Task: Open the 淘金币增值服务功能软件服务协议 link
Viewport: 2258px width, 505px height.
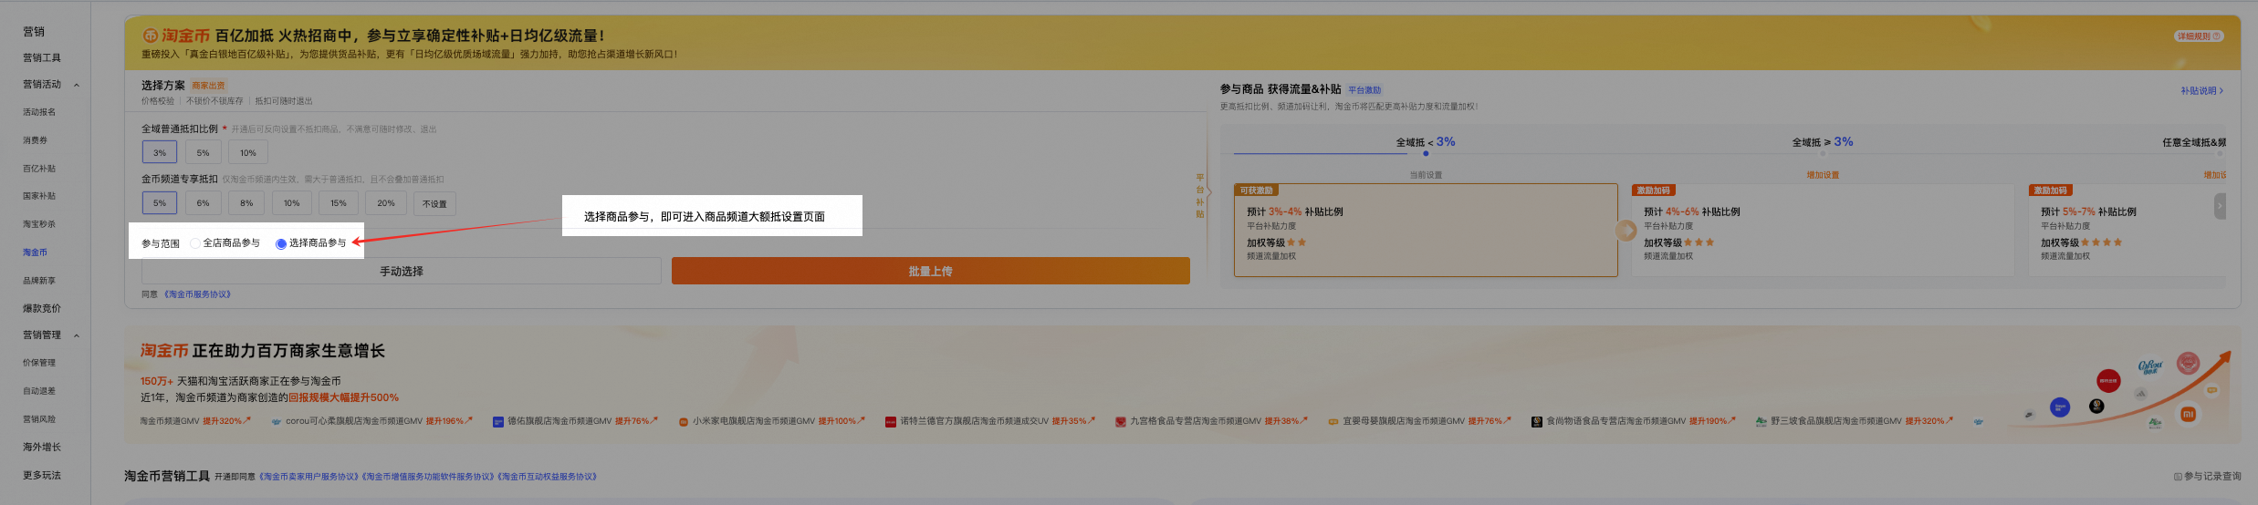Action: coord(428,477)
